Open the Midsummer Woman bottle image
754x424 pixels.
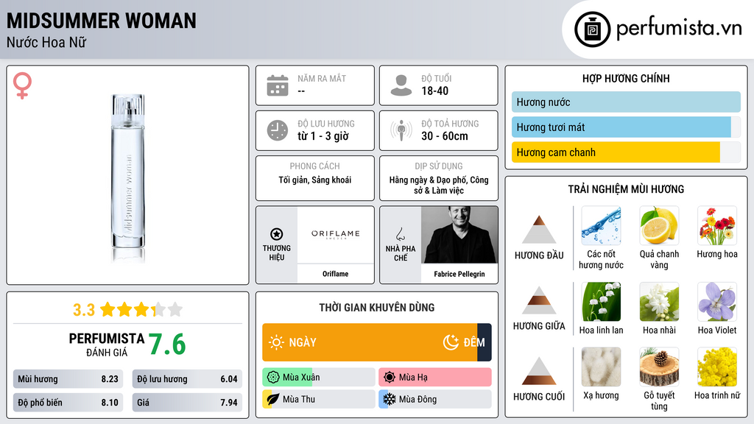point(128,178)
